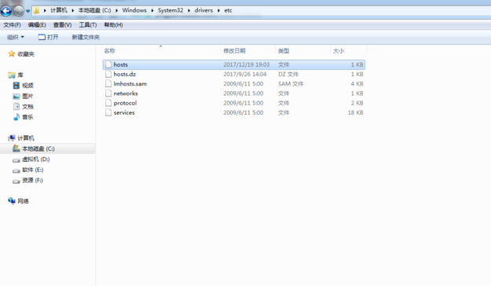Click the services file name
Image resolution: width=491 pixels, height=286 pixels.
[124, 112]
